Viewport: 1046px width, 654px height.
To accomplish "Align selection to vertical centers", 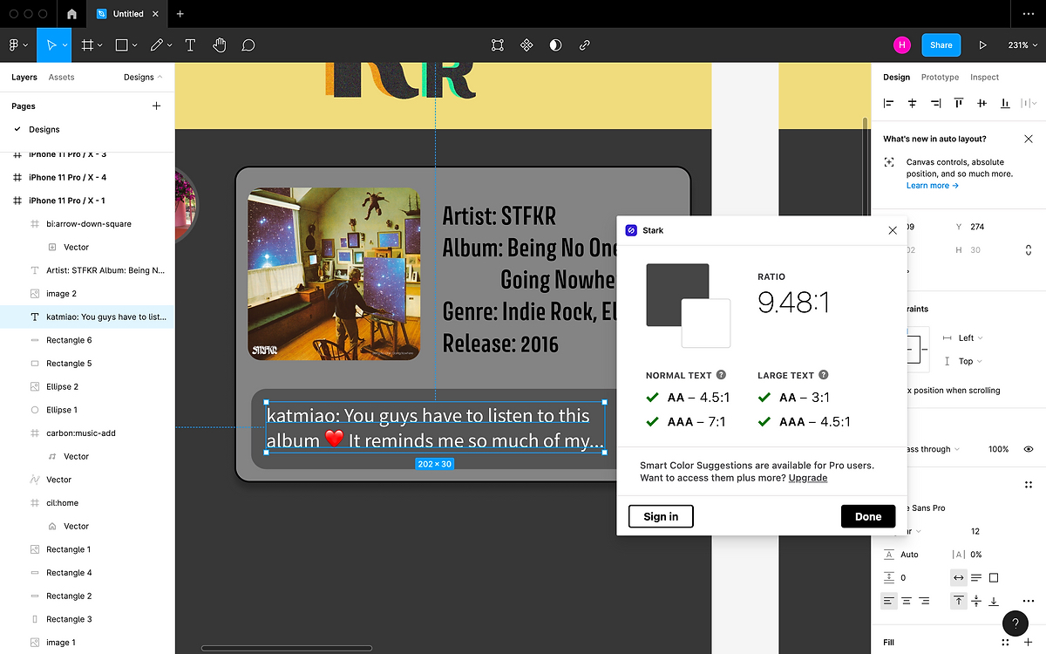I will [982, 103].
